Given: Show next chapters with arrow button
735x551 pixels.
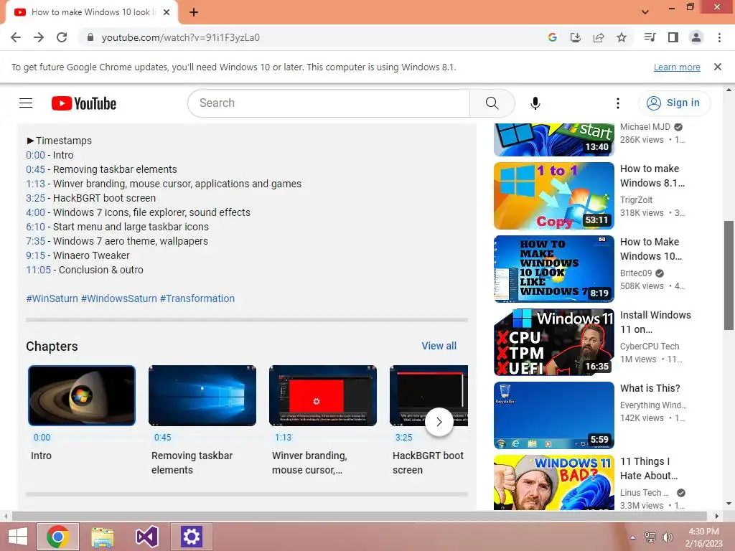Looking at the screenshot, I should pyautogui.click(x=439, y=422).
